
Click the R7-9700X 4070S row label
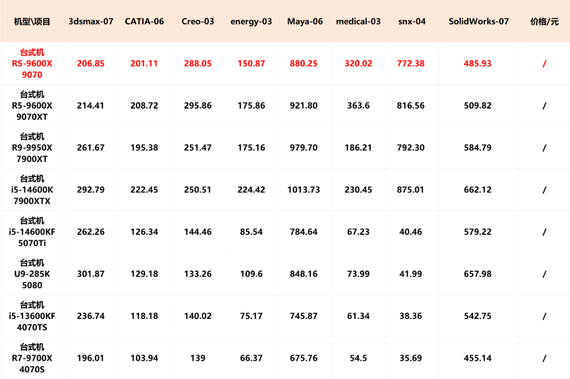32,358
